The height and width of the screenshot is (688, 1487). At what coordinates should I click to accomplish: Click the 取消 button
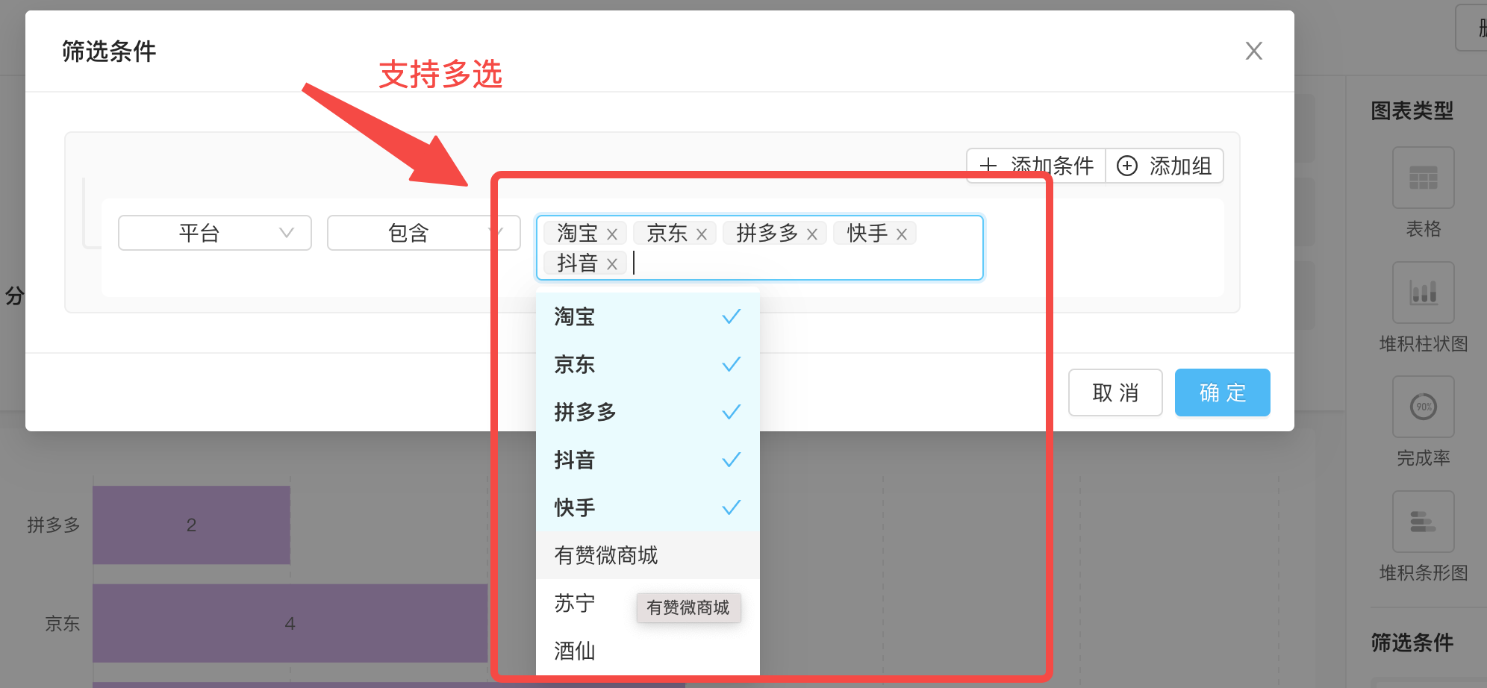(1115, 393)
